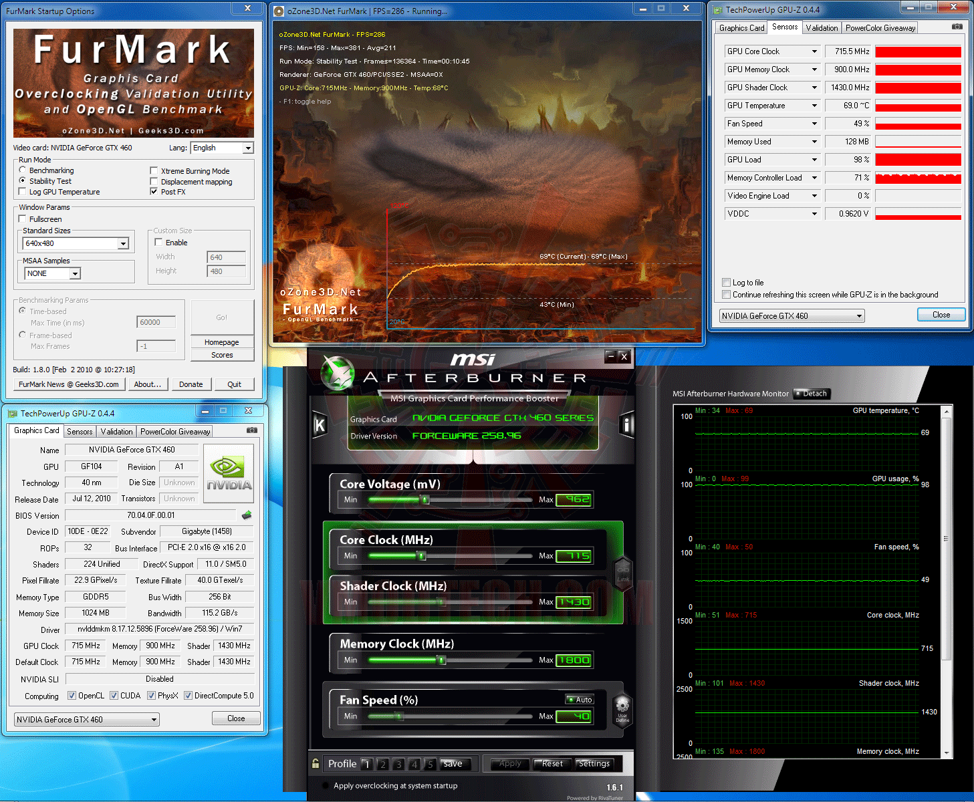This screenshot has height=802, width=974.
Task: Click the Core Clock slider handle
Action: 421,556
